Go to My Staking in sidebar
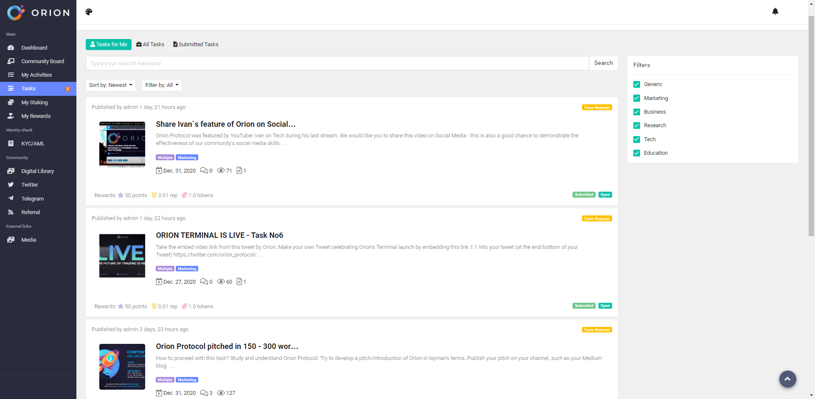Image resolution: width=815 pixels, height=399 pixels. 34,103
